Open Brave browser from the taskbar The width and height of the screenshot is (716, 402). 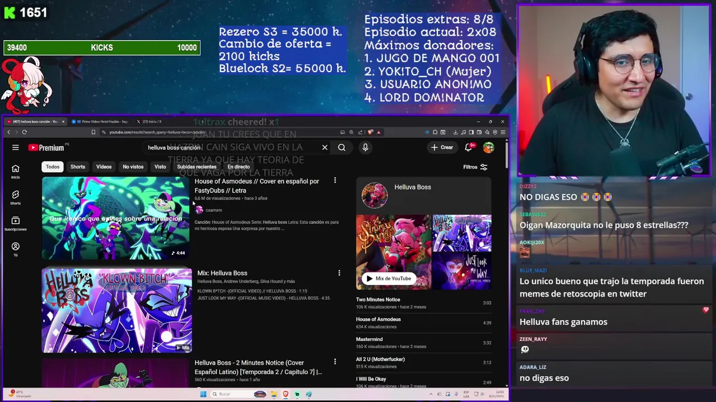pyautogui.click(x=286, y=394)
